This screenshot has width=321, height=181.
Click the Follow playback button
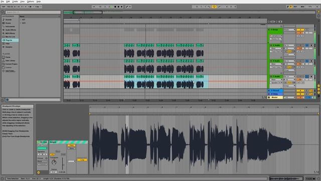[94, 7]
